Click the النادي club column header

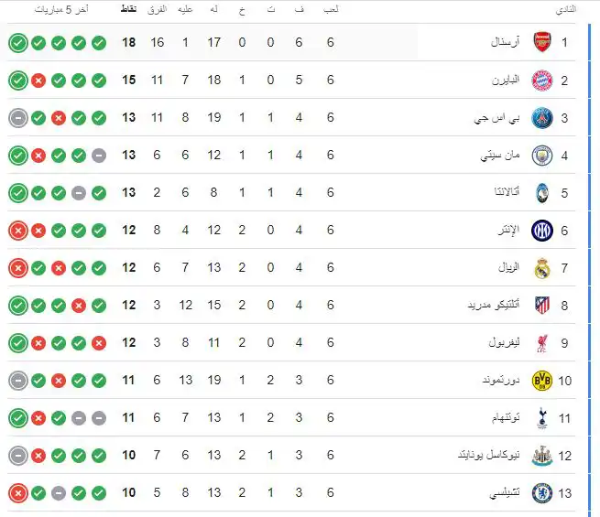tap(567, 9)
